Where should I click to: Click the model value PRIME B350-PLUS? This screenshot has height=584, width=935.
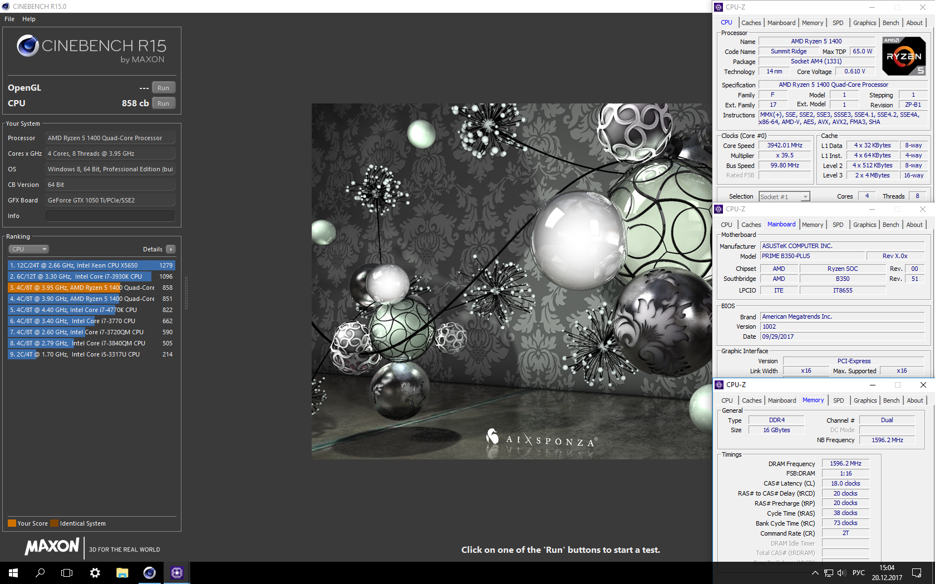(813, 256)
